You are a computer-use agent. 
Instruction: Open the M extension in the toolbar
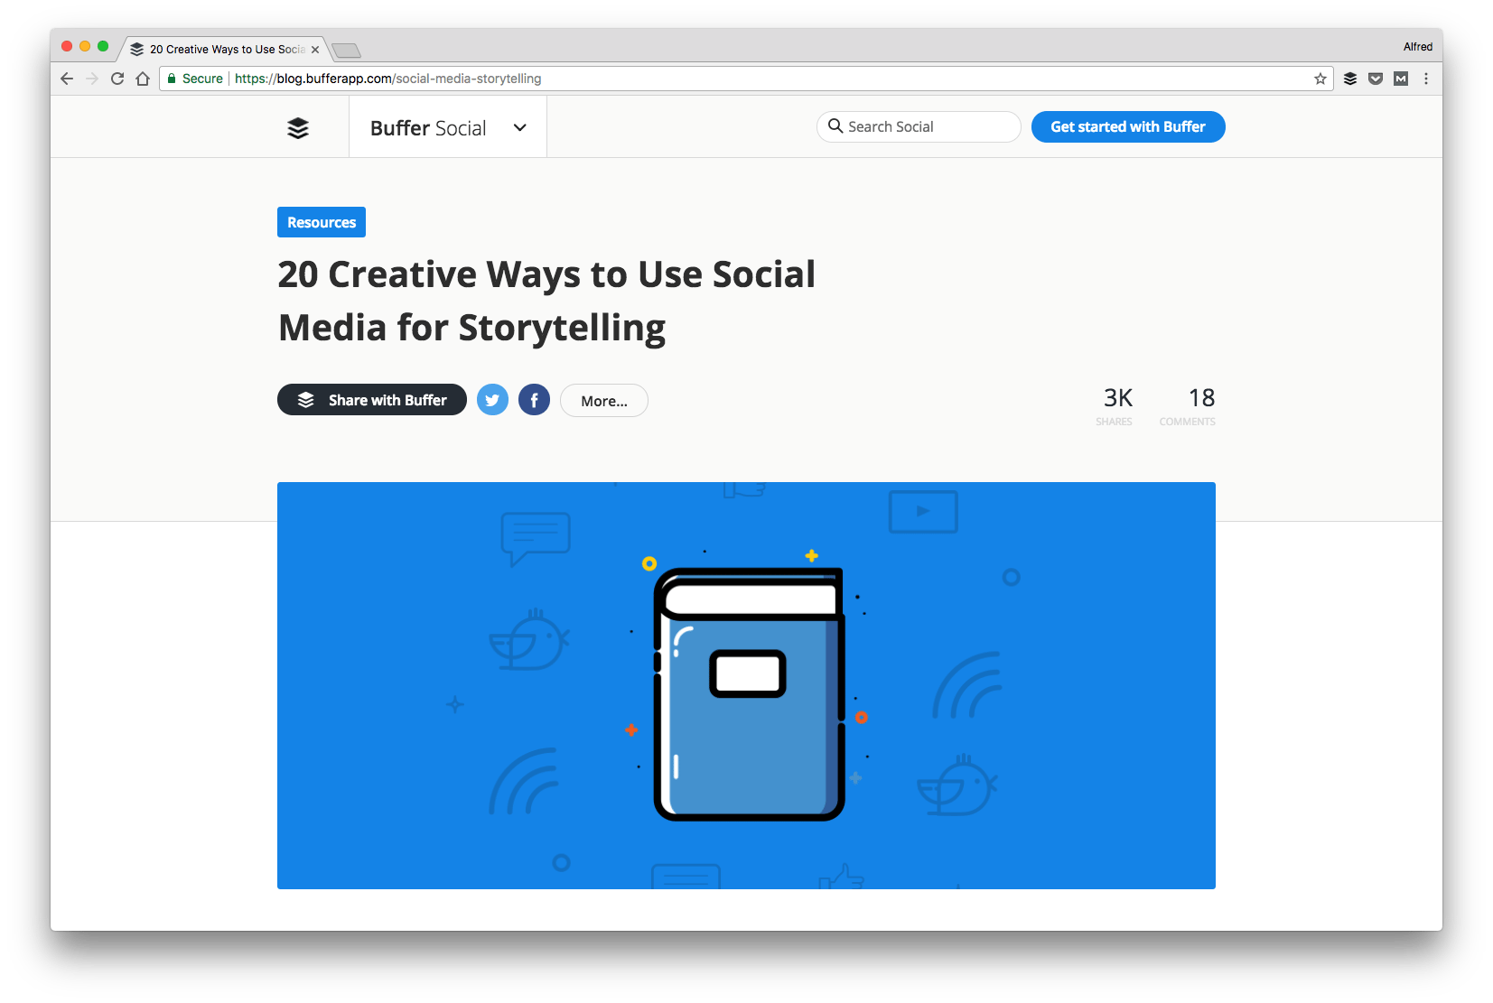click(x=1401, y=79)
